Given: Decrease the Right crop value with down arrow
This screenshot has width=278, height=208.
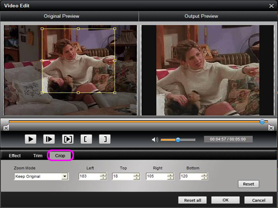Looking at the screenshot, I should point(170,178).
